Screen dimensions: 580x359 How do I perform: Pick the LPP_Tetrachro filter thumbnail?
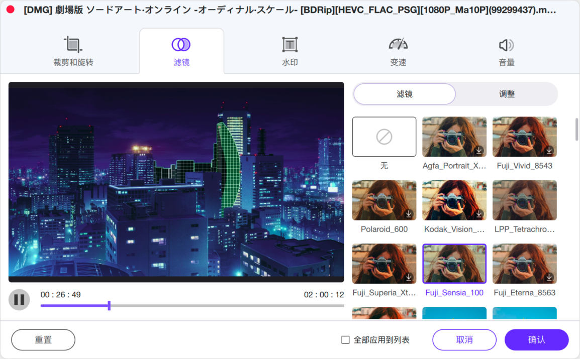click(525, 200)
